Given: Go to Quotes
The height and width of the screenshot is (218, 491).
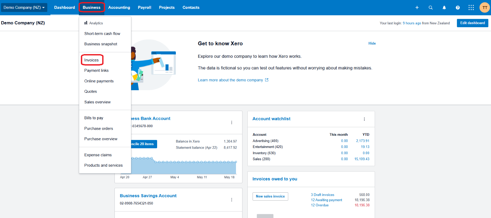Looking at the screenshot, I should pos(105,91).
